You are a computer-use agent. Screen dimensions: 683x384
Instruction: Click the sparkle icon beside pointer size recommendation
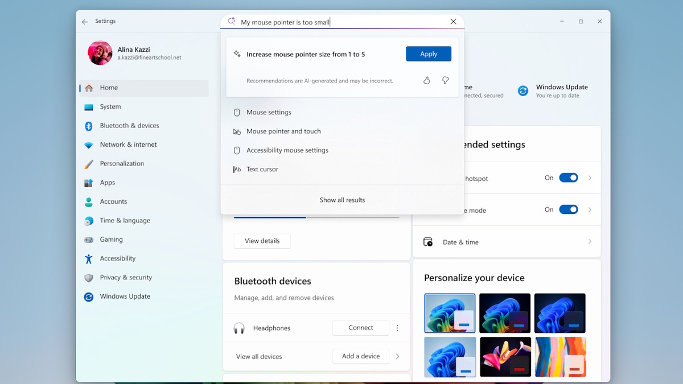point(237,54)
